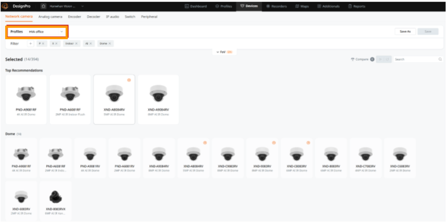This screenshot has width=447, height=224.
Task: Remove the Dome filter chip
Action: (109, 43)
